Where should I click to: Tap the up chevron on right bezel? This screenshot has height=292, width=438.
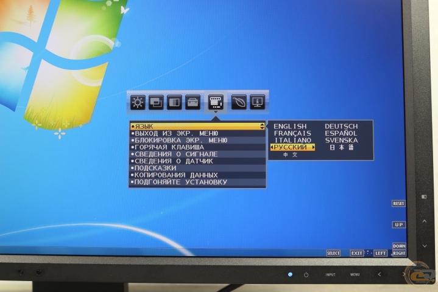(425, 221)
